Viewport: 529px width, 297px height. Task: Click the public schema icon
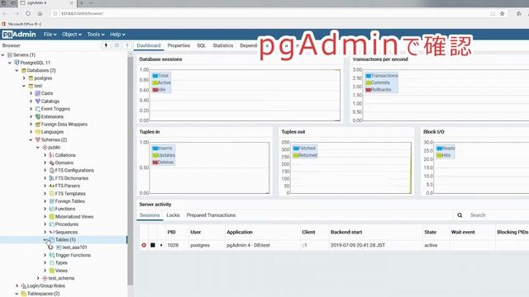coord(45,148)
